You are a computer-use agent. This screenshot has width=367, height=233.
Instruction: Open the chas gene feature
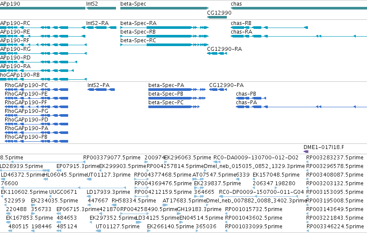click(299, 8)
